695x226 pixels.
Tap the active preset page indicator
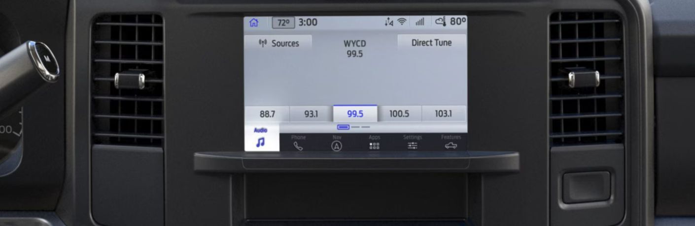coord(344,127)
